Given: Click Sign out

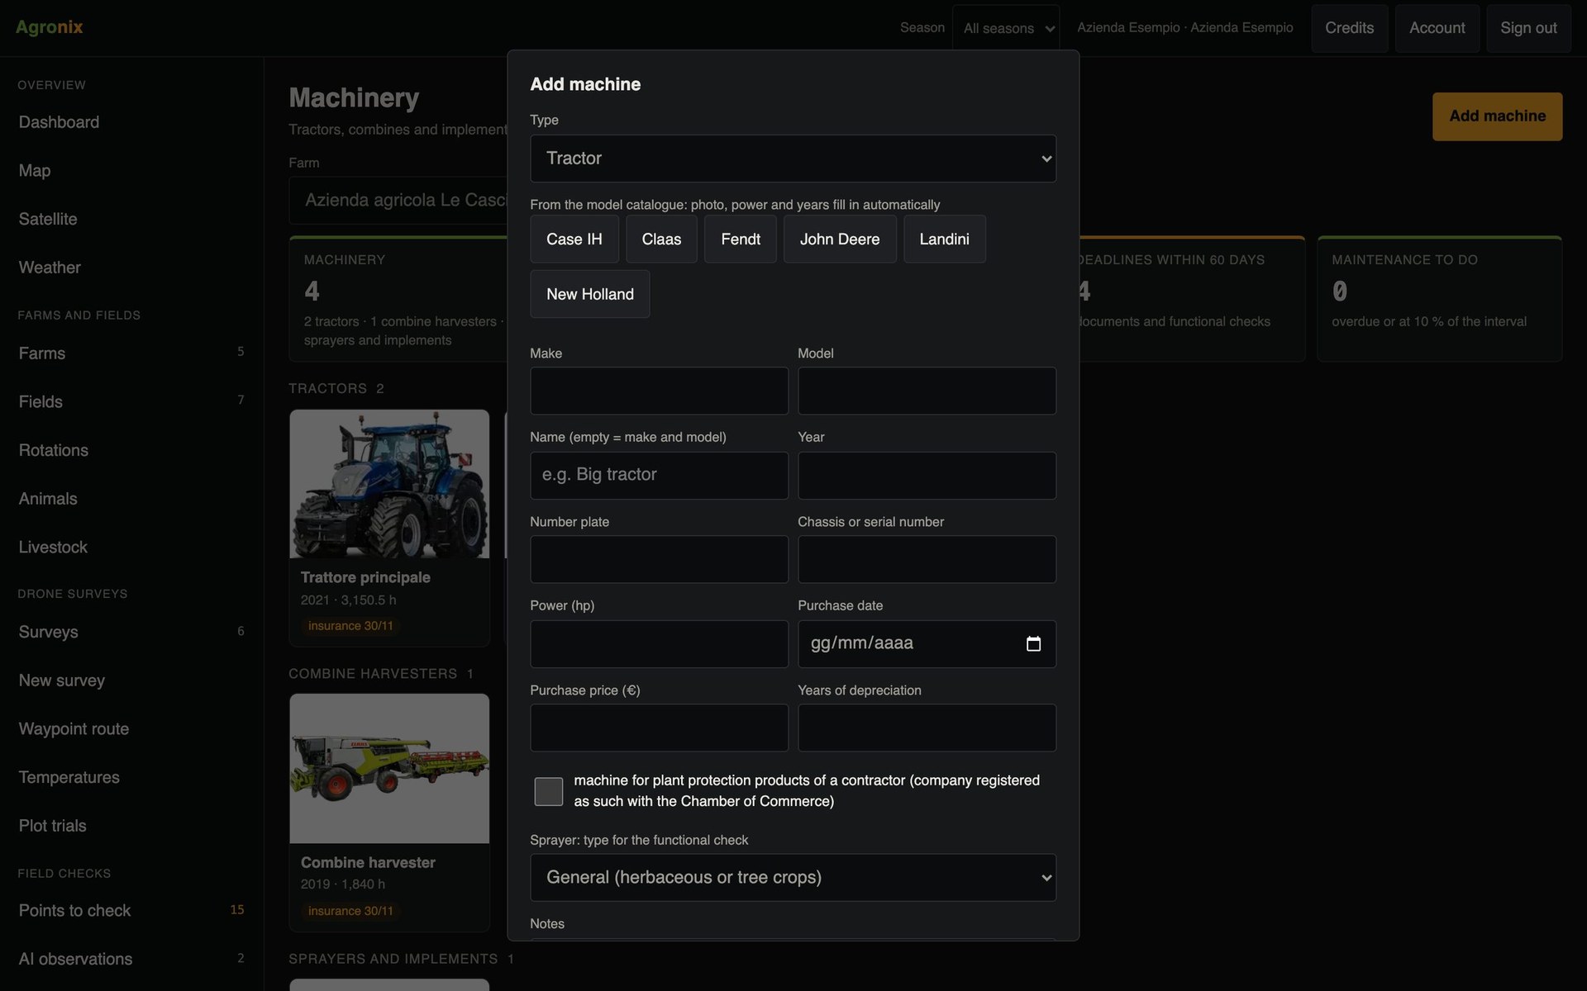Looking at the screenshot, I should coord(1528,28).
